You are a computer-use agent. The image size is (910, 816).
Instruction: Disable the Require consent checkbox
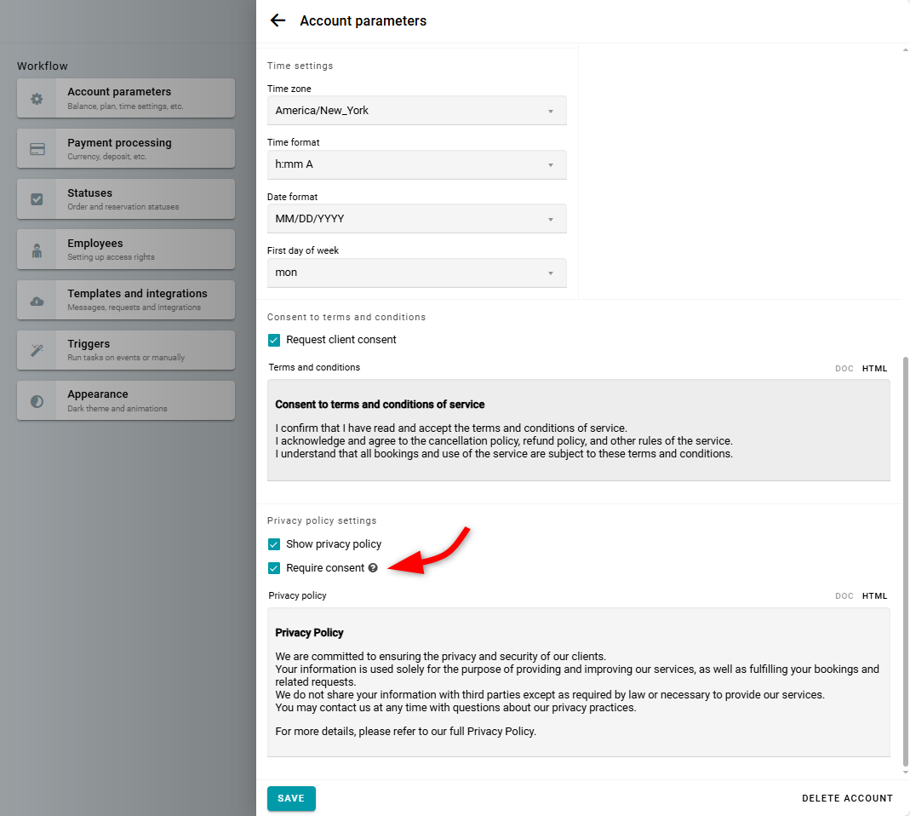tap(274, 568)
